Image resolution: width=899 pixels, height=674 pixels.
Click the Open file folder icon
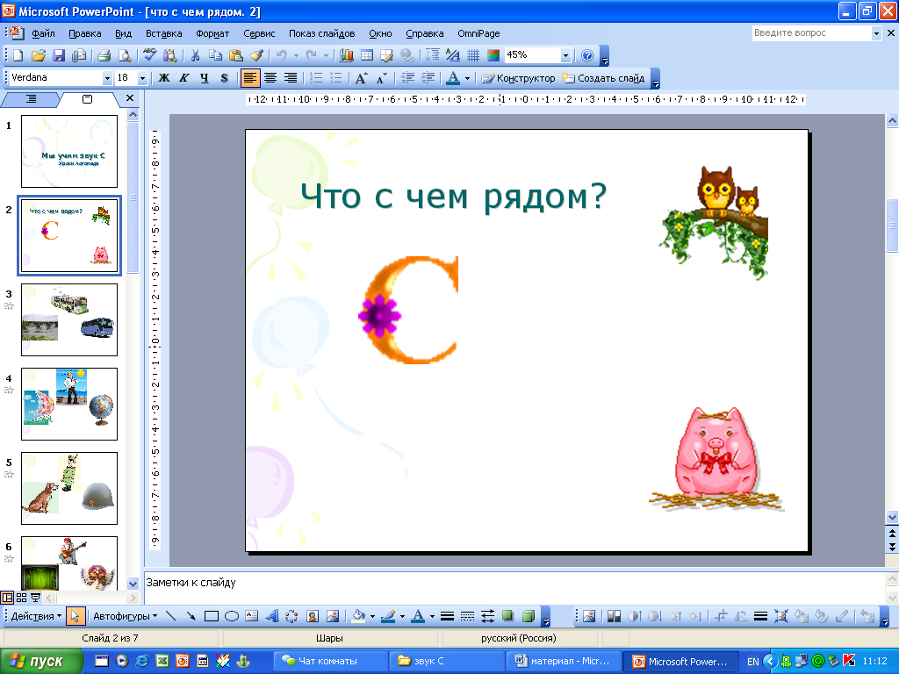click(x=39, y=55)
